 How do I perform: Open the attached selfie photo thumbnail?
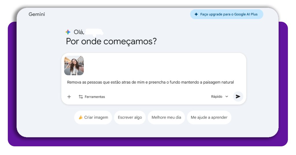[74, 66]
